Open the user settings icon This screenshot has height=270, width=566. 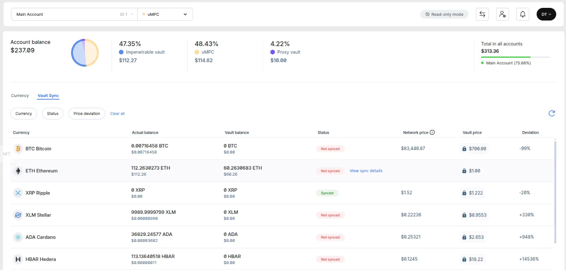coord(502,14)
